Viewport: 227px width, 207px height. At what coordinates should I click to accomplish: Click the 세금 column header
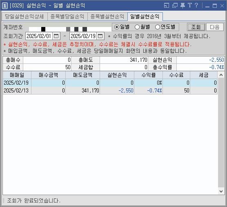204,75
